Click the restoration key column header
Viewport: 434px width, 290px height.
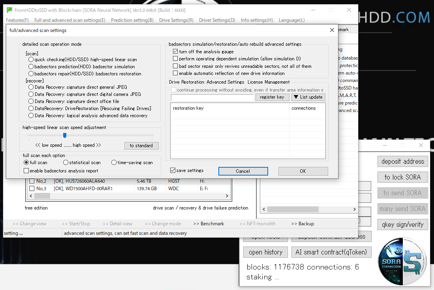pos(230,108)
